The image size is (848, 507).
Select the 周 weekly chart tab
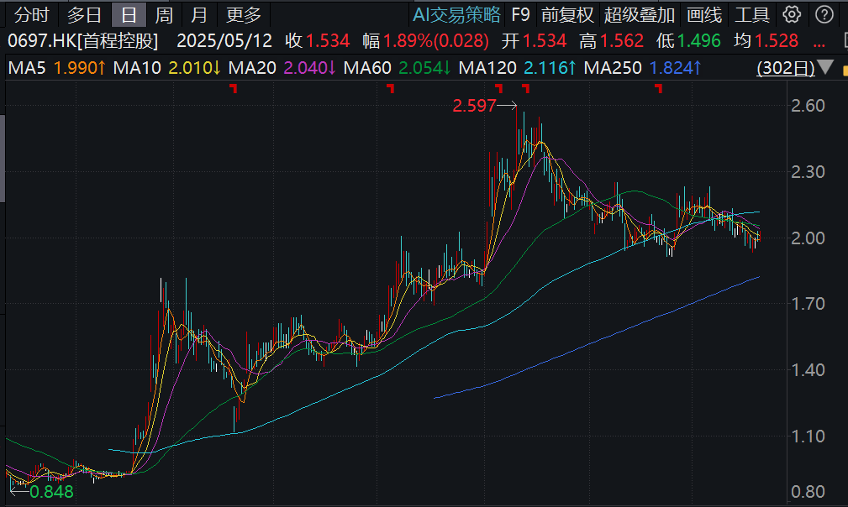(x=164, y=14)
